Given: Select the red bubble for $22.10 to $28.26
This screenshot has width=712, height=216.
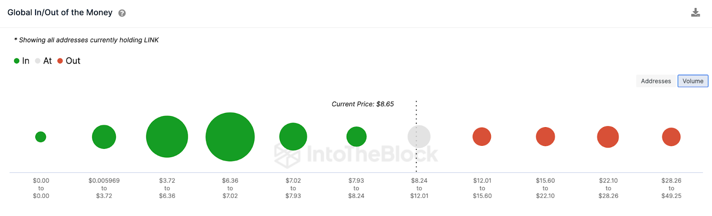Looking at the screenshot, I should [608, 137].
